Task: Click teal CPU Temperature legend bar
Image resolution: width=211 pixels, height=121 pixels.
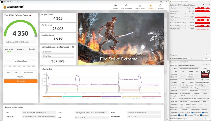Action: coord(72,96)
